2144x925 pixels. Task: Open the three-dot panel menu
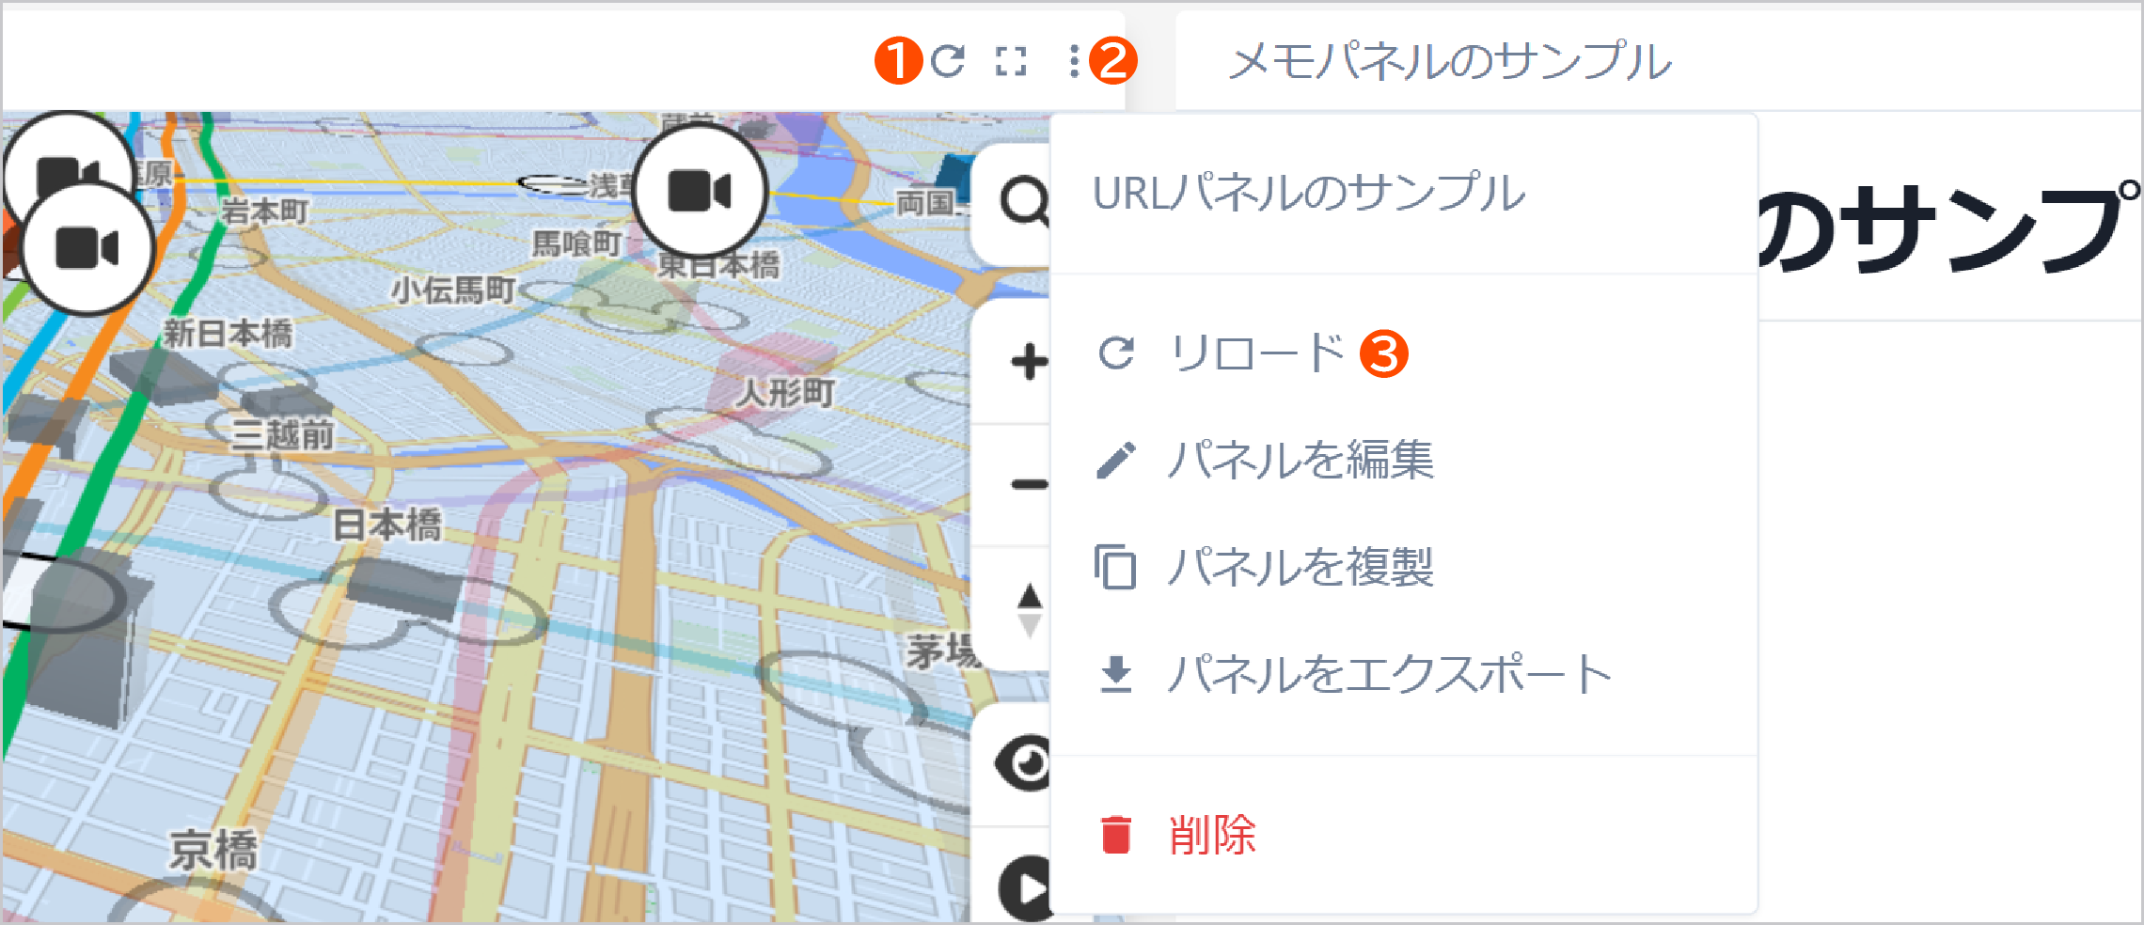pos(1074,61)
